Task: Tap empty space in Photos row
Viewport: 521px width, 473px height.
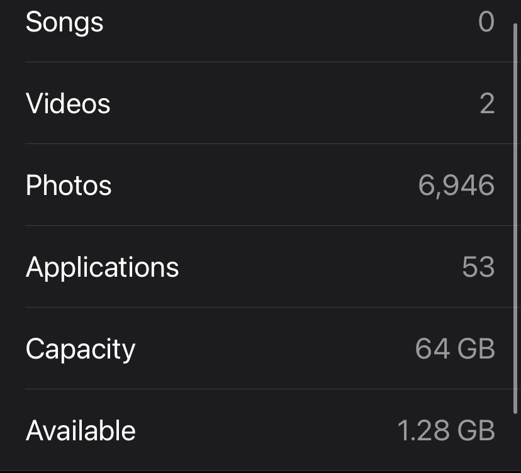Action: (x=262, y=185)
